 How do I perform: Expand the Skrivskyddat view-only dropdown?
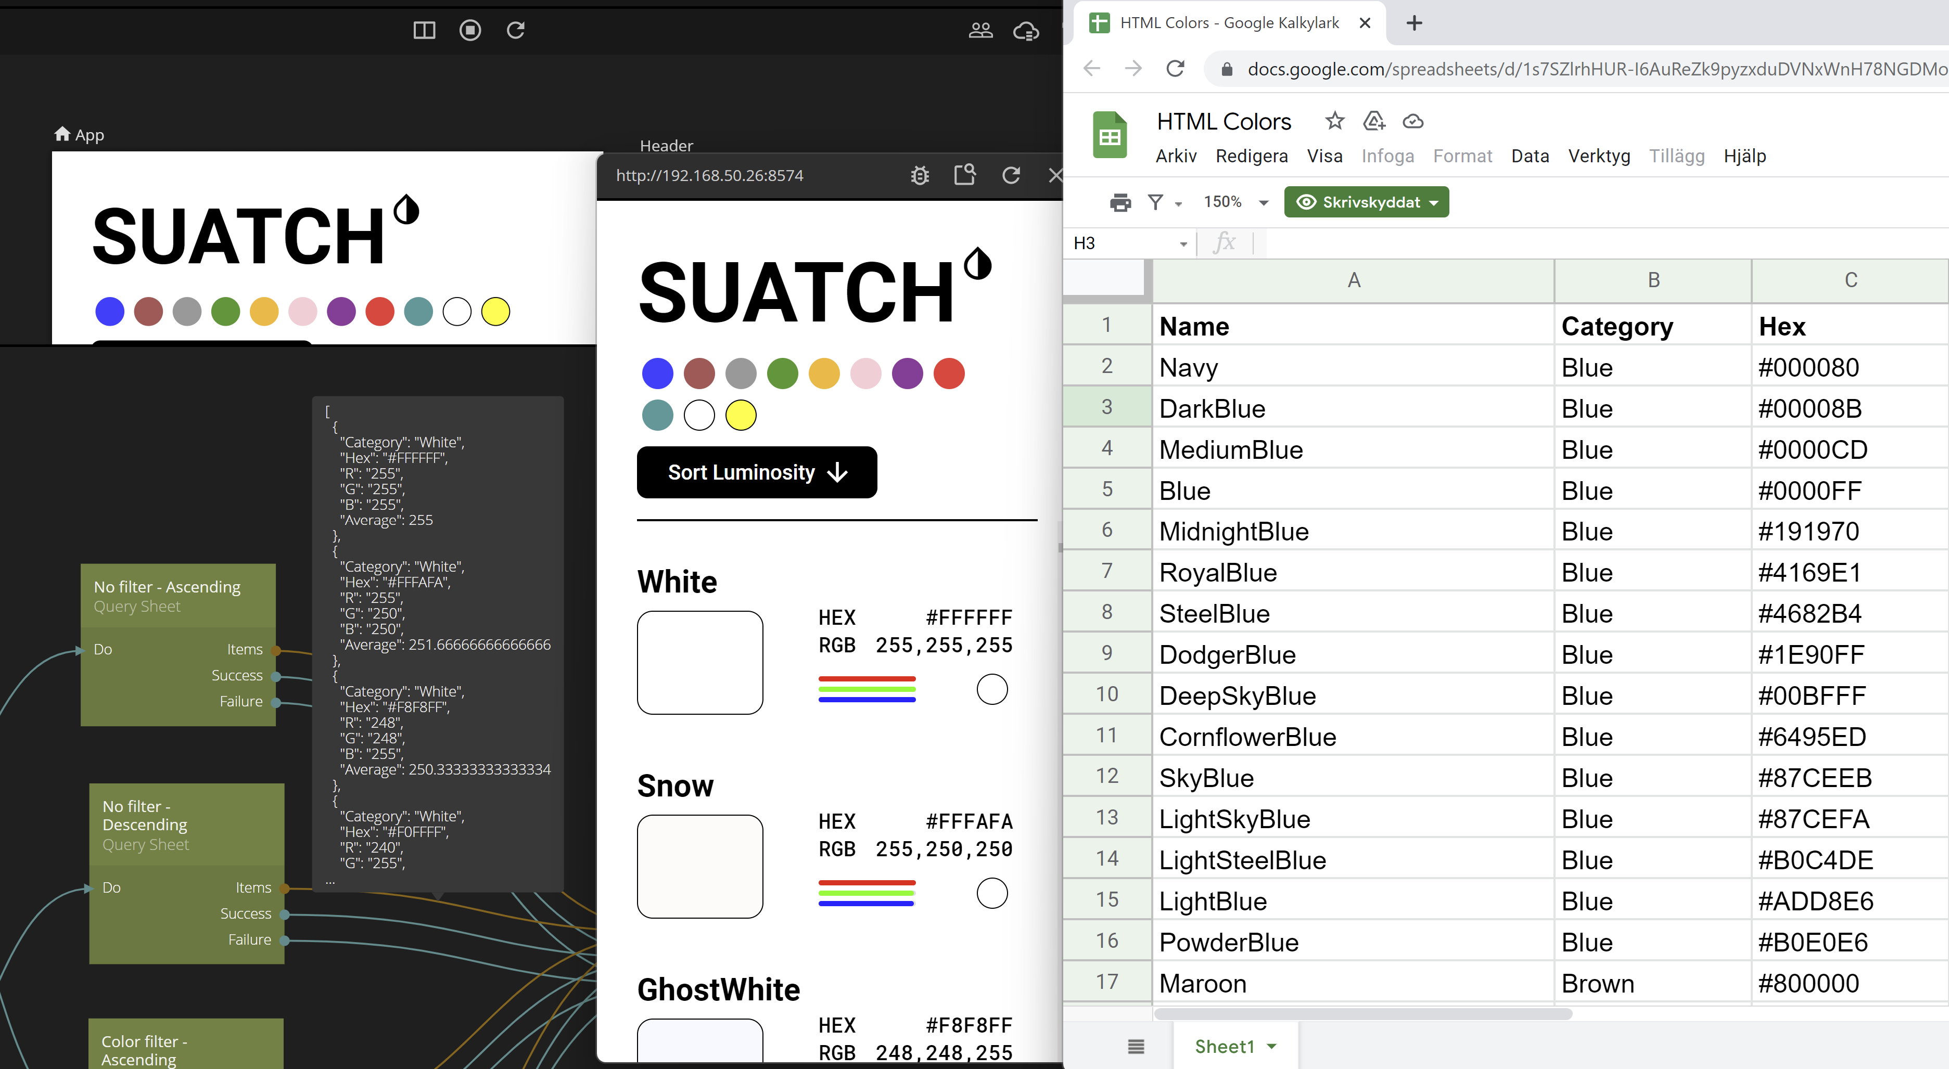click(x=1367, y=202)
